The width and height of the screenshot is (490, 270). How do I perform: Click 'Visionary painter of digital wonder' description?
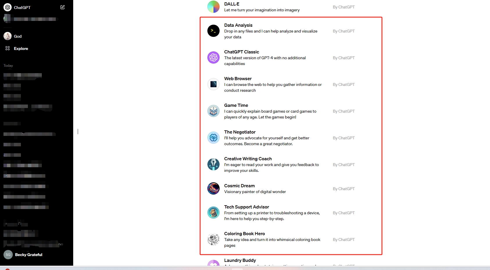255,192
